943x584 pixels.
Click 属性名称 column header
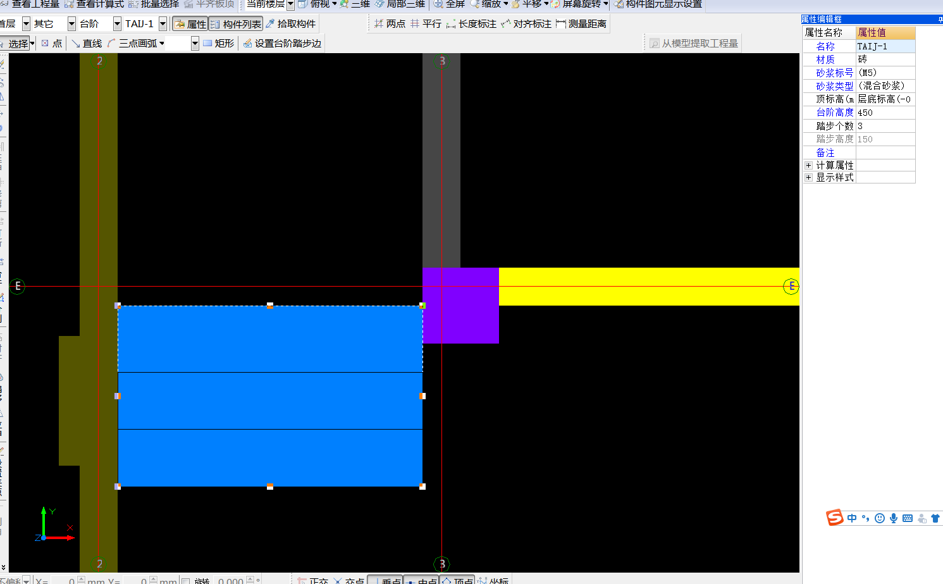(829, 32)
